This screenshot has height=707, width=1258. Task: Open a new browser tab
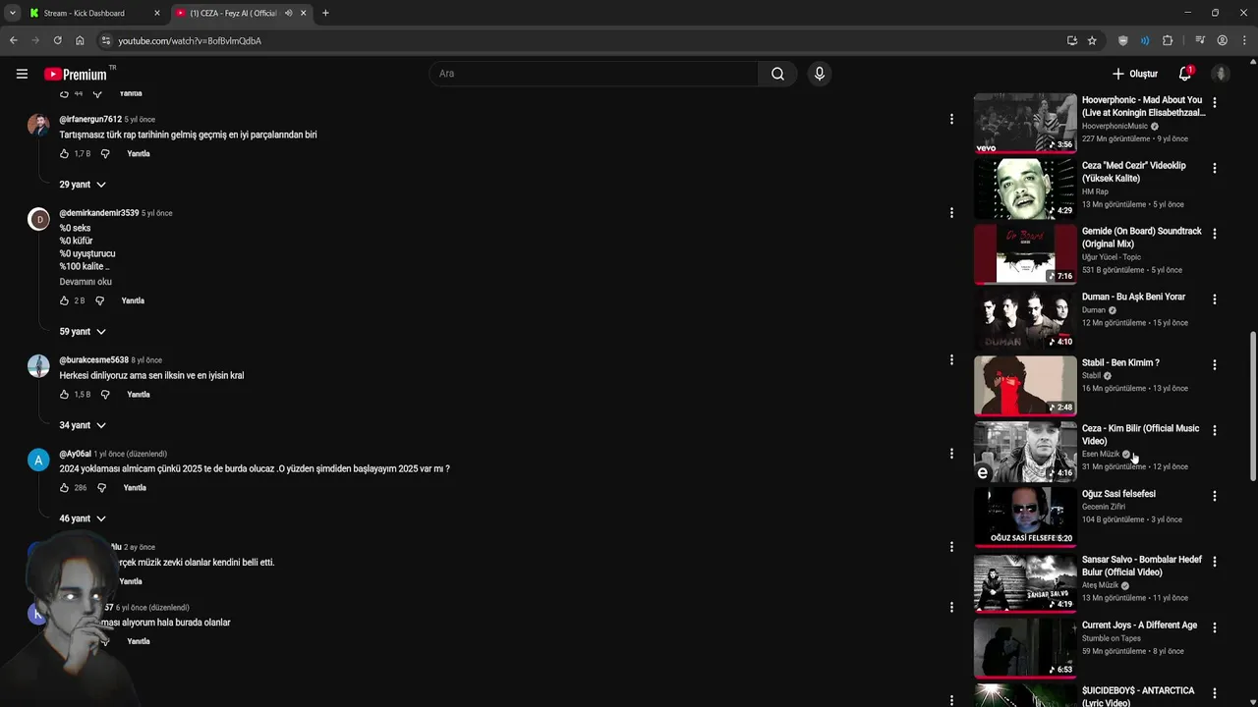coord(325,13)
